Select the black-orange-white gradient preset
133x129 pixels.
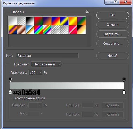[82, 29]
